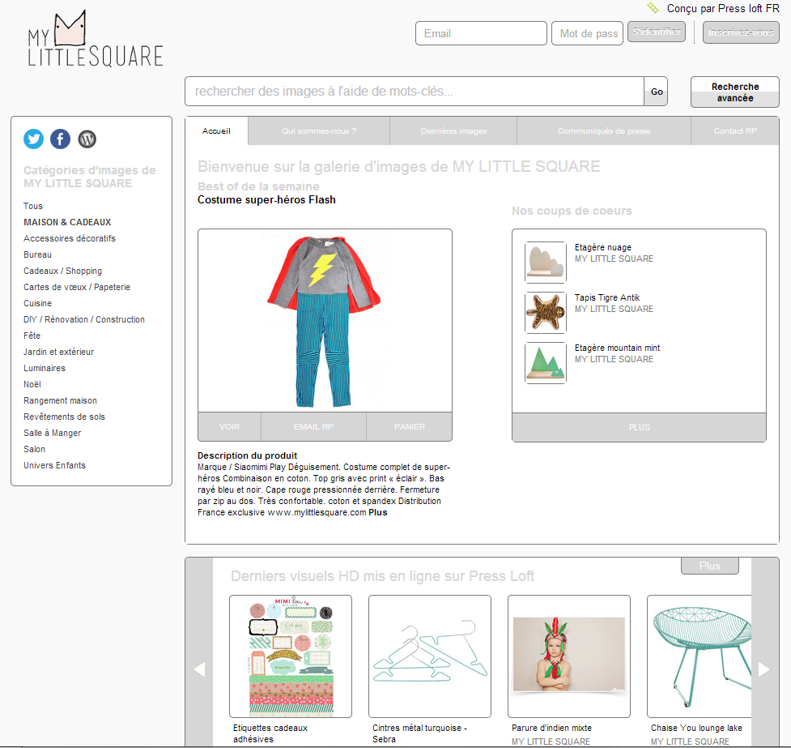Open the Fête category
The image size is (791, 748).
tap(32, 336)
